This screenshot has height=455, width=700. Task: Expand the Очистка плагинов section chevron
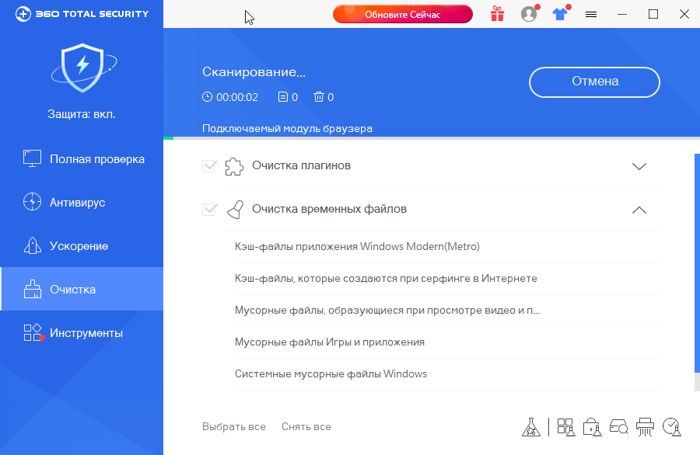click(x=639, y=166)
